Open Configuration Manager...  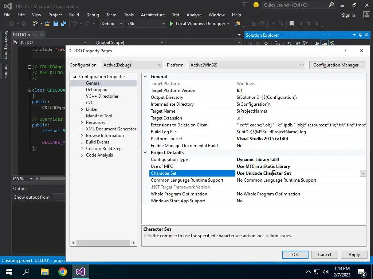[x=337, y=65]
